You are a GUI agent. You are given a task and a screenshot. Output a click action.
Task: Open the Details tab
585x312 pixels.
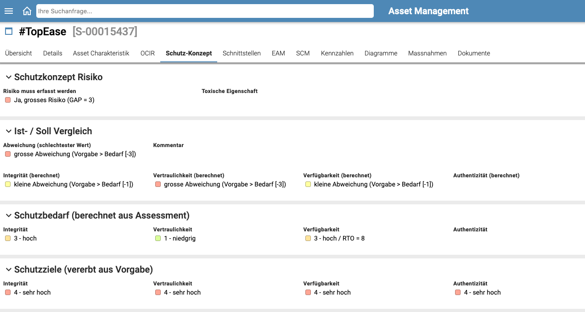coord(52,53)
